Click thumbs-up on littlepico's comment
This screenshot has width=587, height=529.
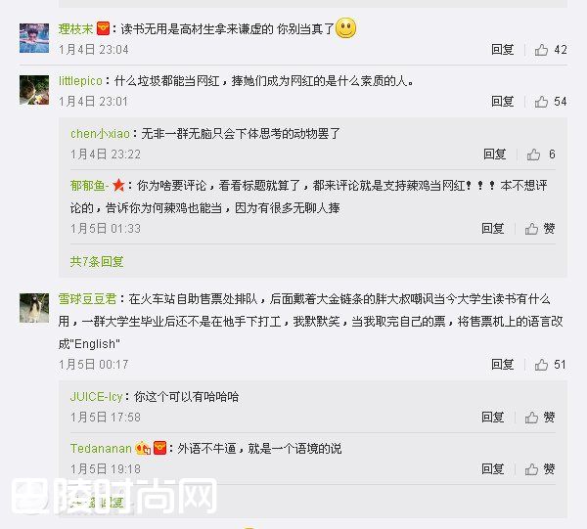[x=541, y=102]
